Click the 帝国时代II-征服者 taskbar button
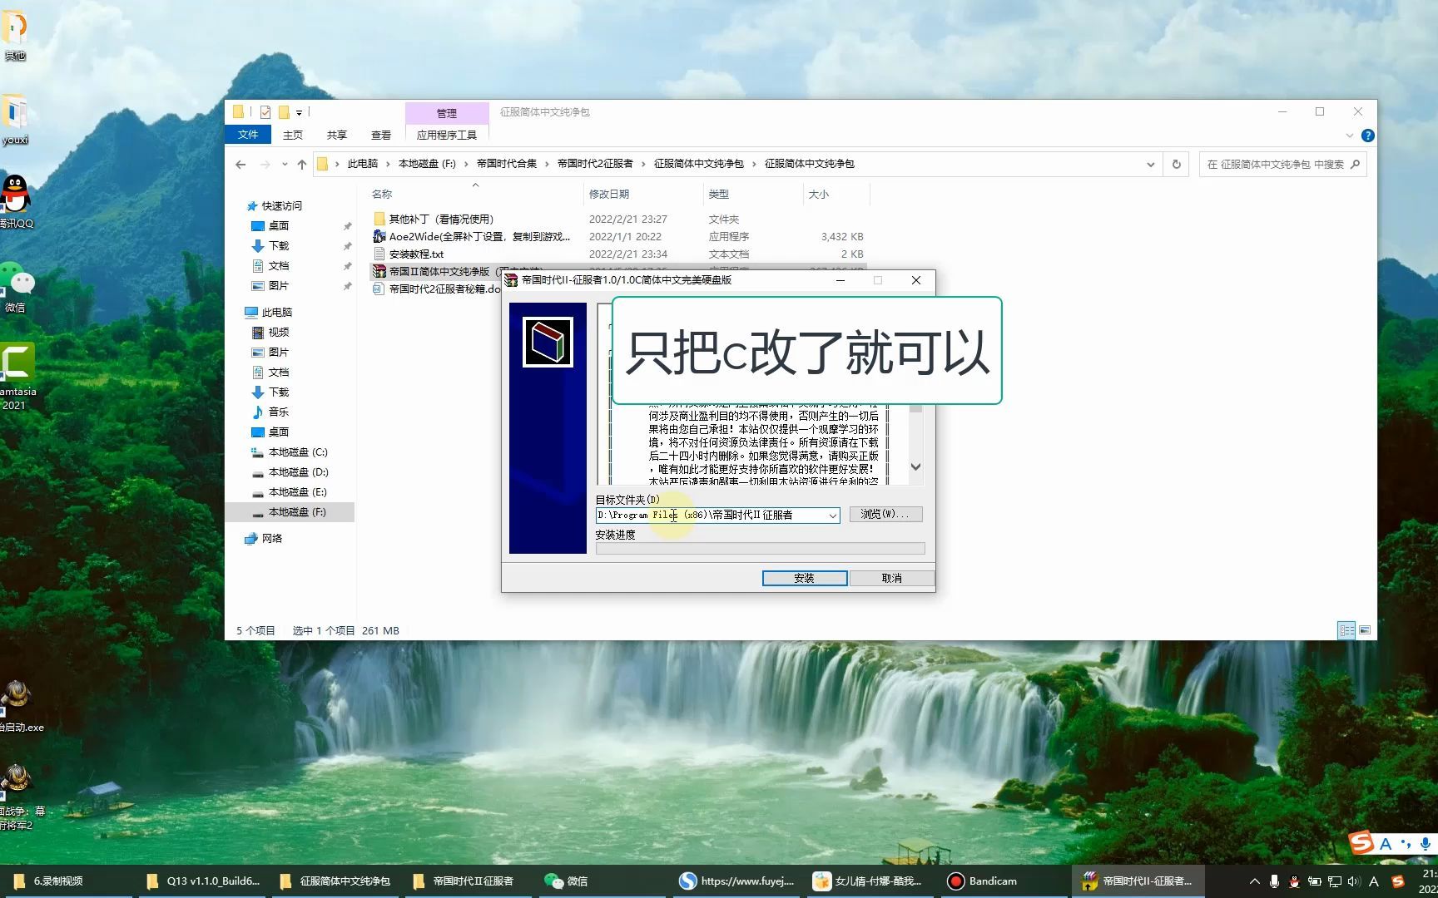Screen dimensions: 1438x898 coord(1138,881)
